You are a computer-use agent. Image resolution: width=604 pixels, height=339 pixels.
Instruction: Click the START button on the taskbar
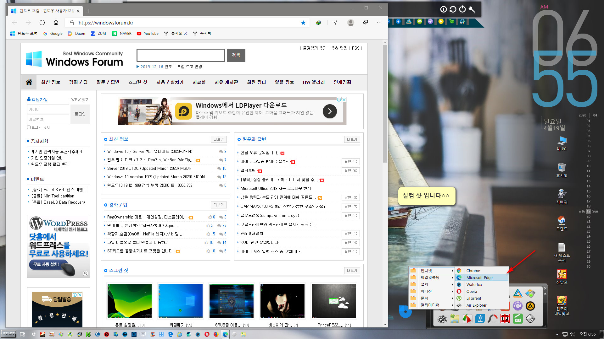point(9,334)
